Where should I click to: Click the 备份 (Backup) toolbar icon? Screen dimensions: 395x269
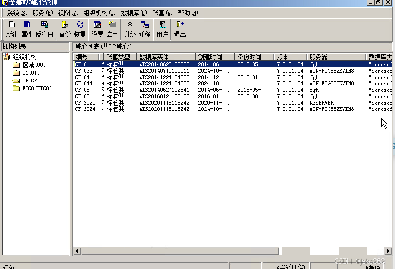point(65,29)
